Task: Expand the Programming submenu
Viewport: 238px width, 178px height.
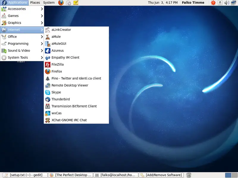Action: pos(22,44)
